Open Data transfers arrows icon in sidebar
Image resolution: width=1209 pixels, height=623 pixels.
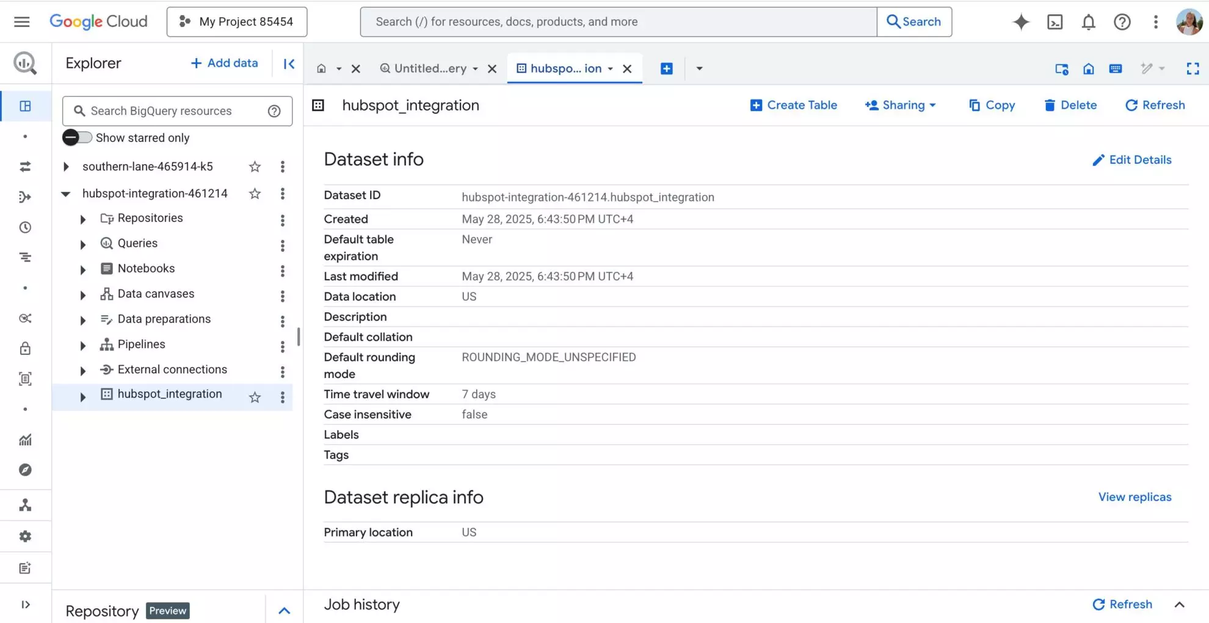[25, 166]
